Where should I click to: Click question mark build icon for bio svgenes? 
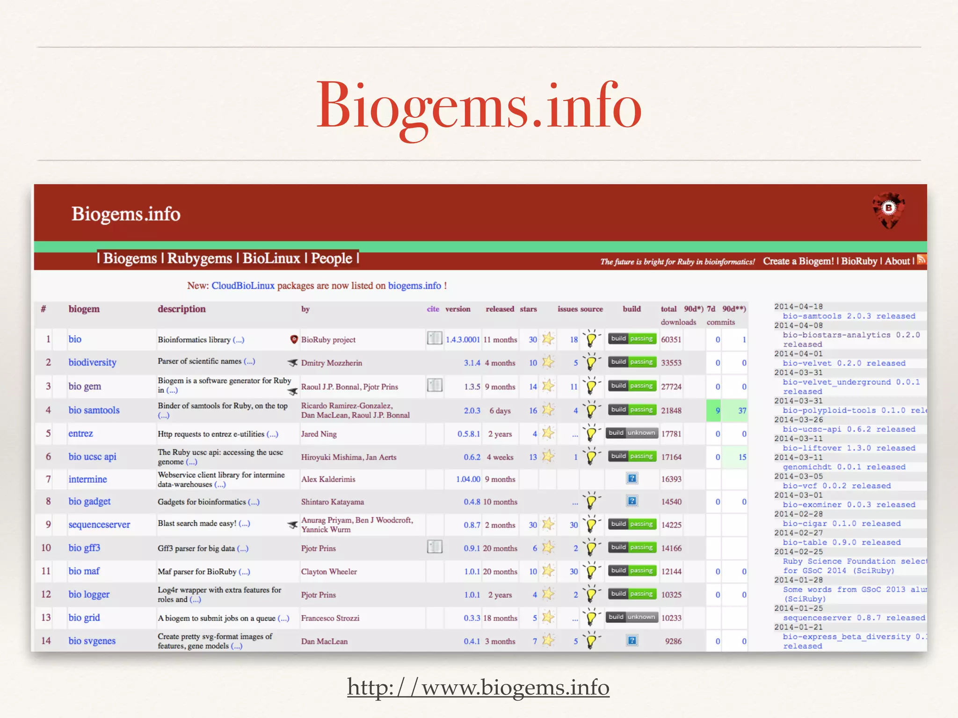click(632, 640)
